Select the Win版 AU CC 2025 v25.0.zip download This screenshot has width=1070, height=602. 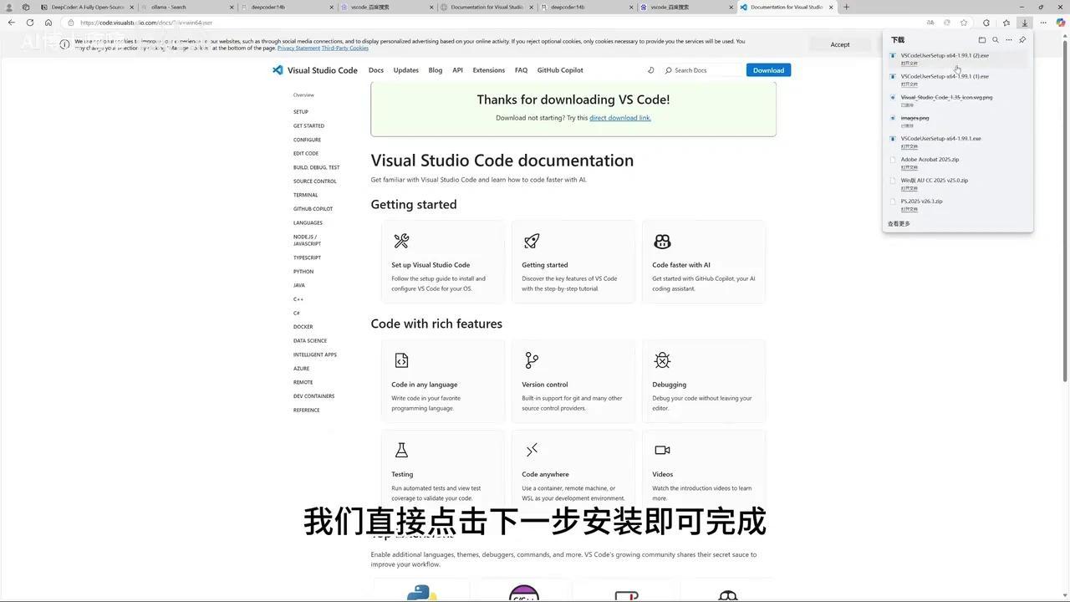958,183
